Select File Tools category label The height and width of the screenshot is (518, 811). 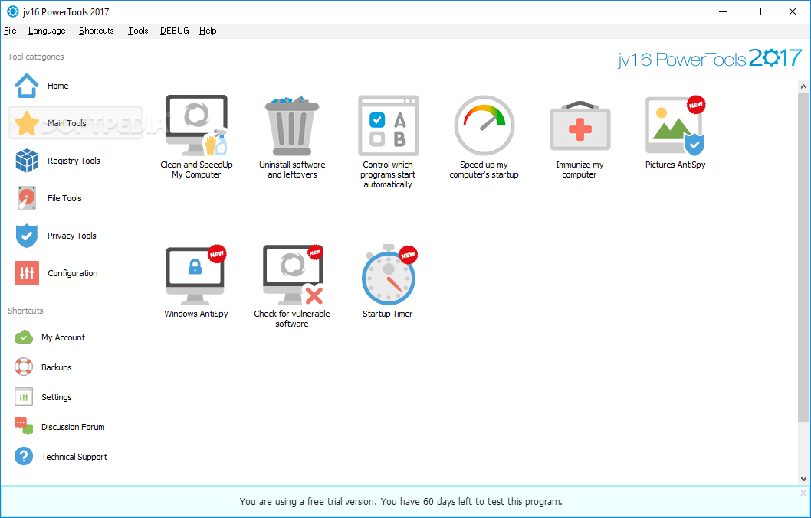click(x=64, y=198)
